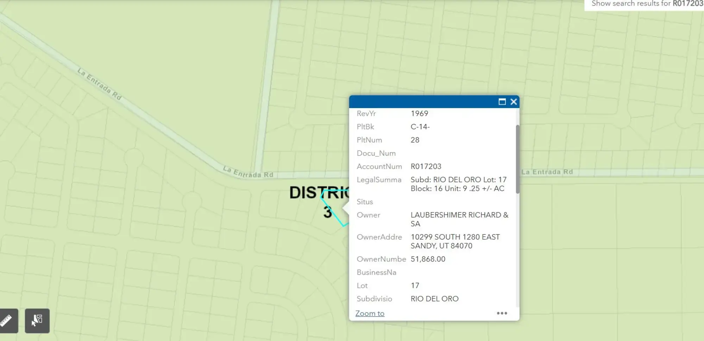Show search results for R017203
704x341 pixels.
[647, 4]
